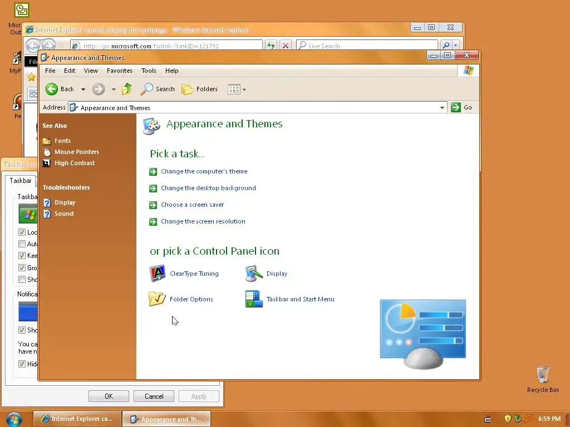The width and height of the screenshot is (570, 427).
Task: Expand the Forward button history dropdown arrow
Action: click(114, 90)
